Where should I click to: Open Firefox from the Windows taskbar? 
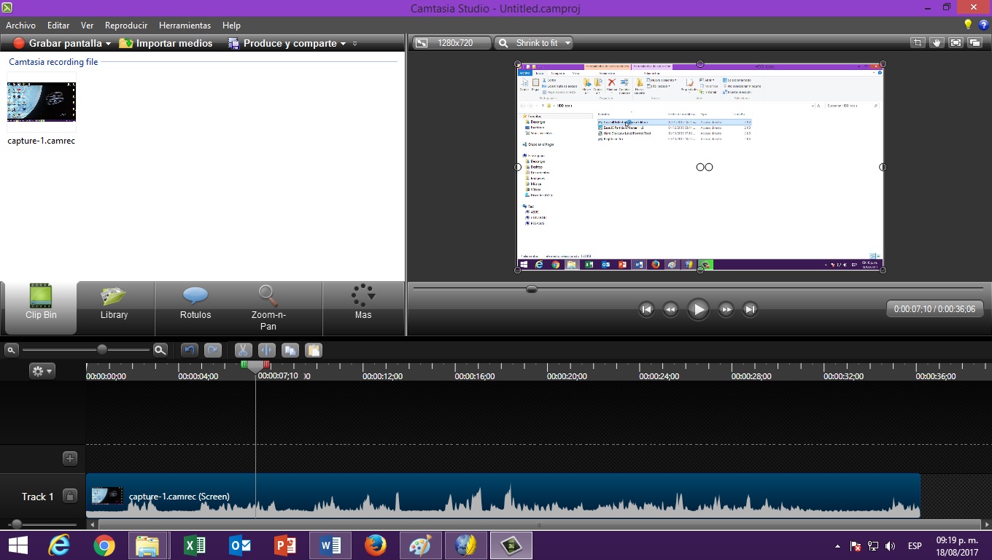[376, 545]
